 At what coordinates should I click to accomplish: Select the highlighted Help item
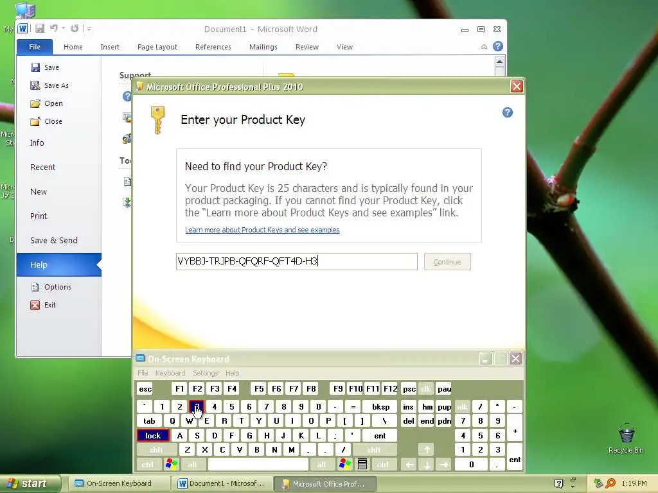click(58, 264)
